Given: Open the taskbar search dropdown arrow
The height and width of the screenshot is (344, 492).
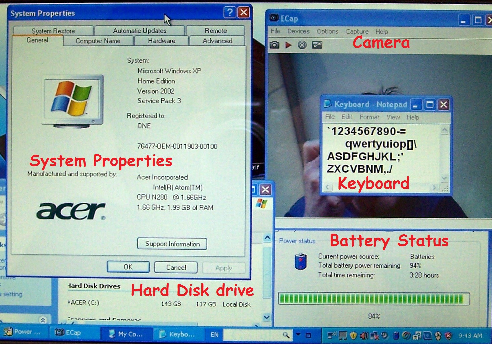Looking at the screenshot, I should [x=298, y=334].
